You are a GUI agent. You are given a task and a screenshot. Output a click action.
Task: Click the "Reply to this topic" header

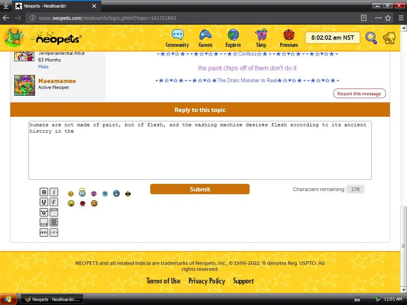point(200,110)
